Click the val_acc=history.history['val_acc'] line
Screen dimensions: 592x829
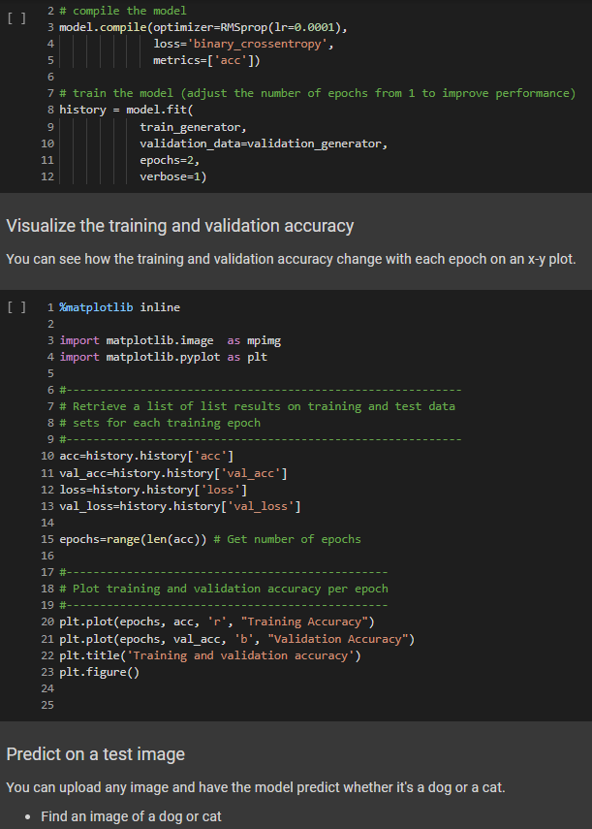[x=173, y=473]
